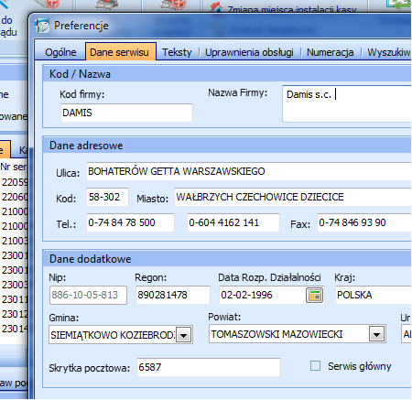This screenshot has width=412, height=400.
Task: Open the Powiat dropdown list
Action: pyautogui.click(x=376, y=334)
